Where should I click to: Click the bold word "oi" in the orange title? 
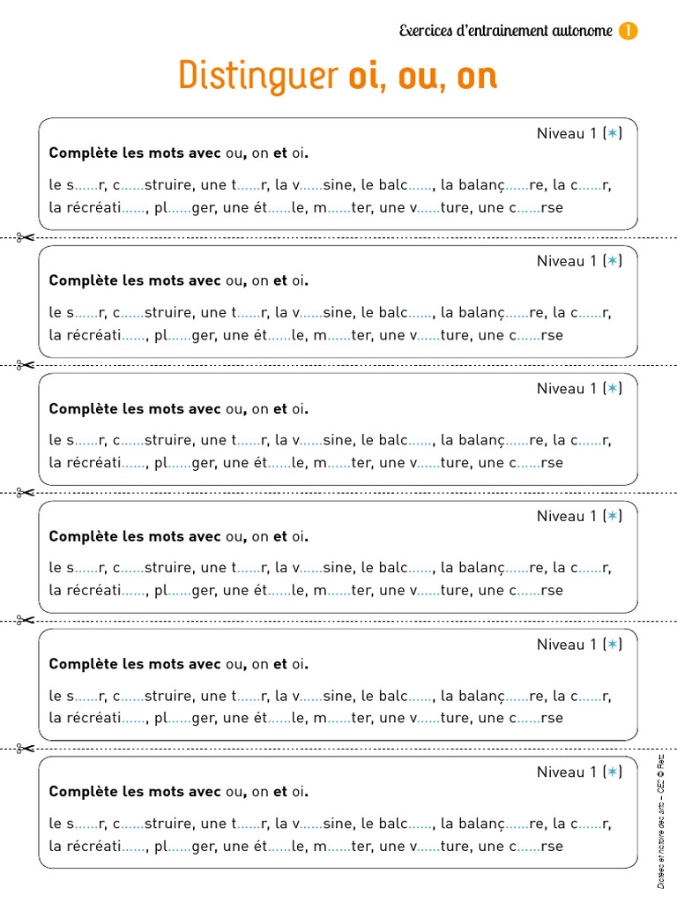coord(364,76)
